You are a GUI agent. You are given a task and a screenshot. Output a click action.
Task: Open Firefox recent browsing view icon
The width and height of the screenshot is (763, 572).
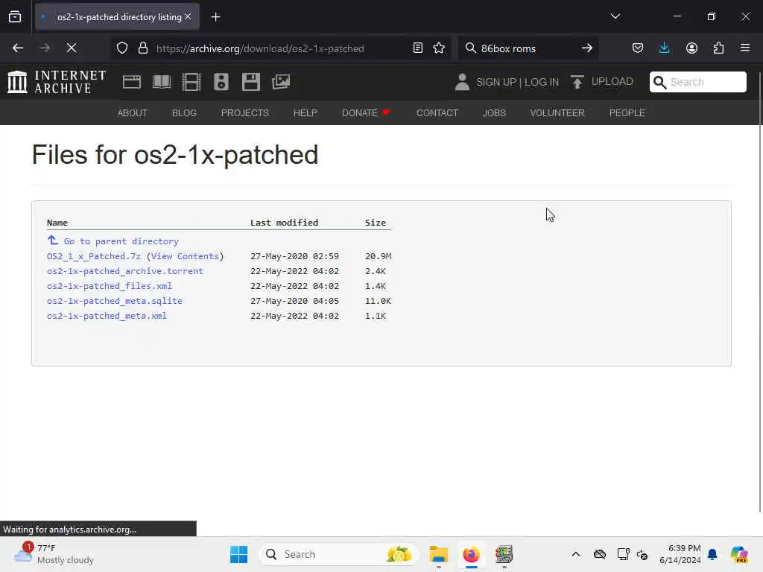[x=15, y=16]
